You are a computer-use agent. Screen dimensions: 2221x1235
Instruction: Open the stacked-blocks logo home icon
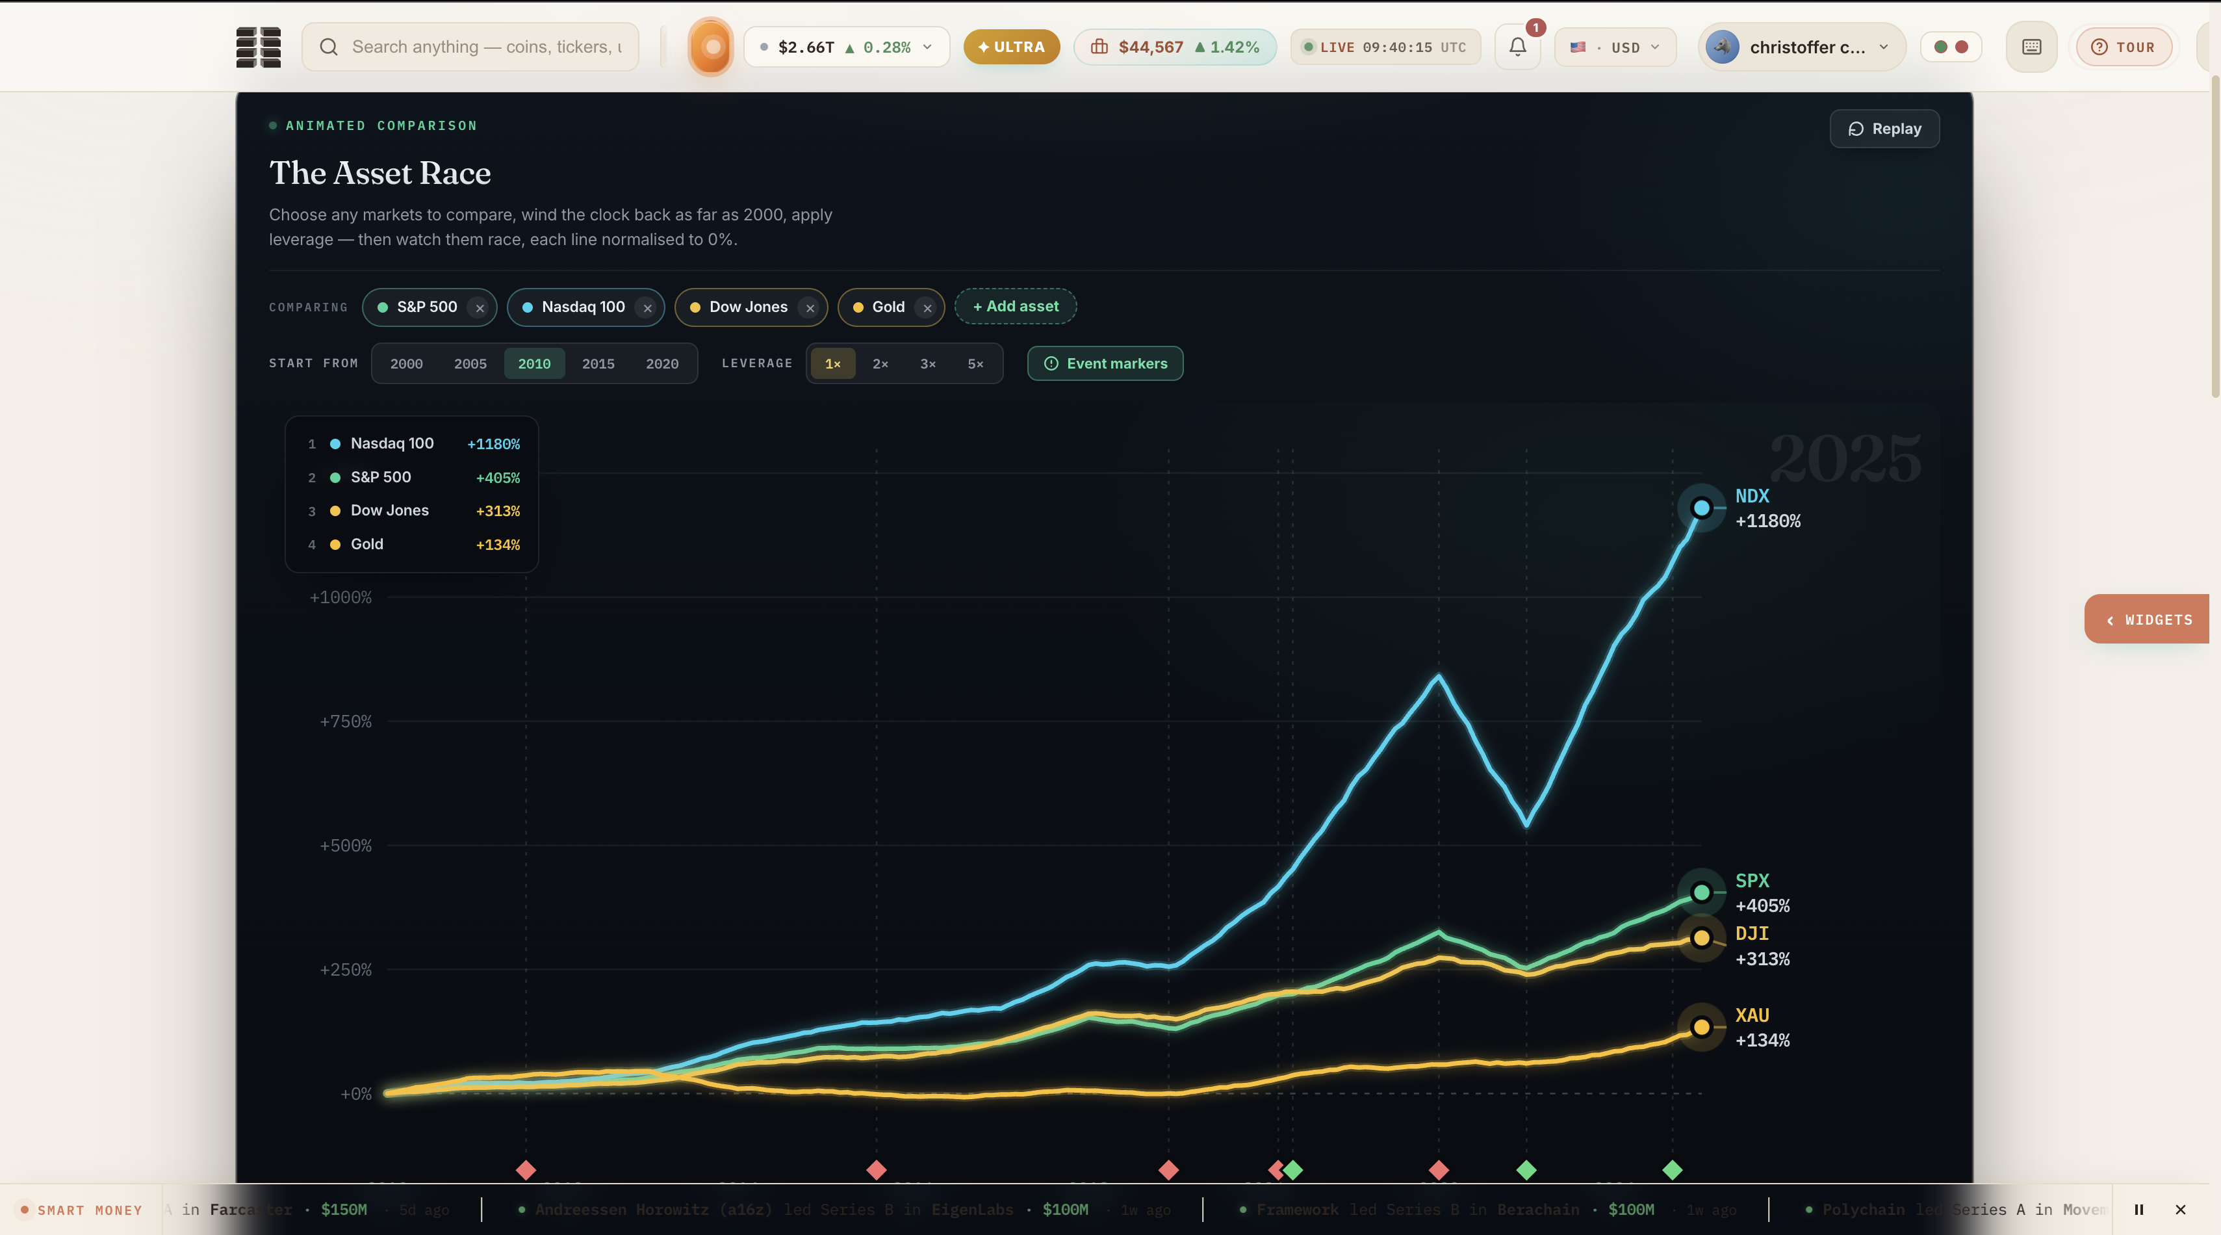pyautogui.click(x=259, y=47)
